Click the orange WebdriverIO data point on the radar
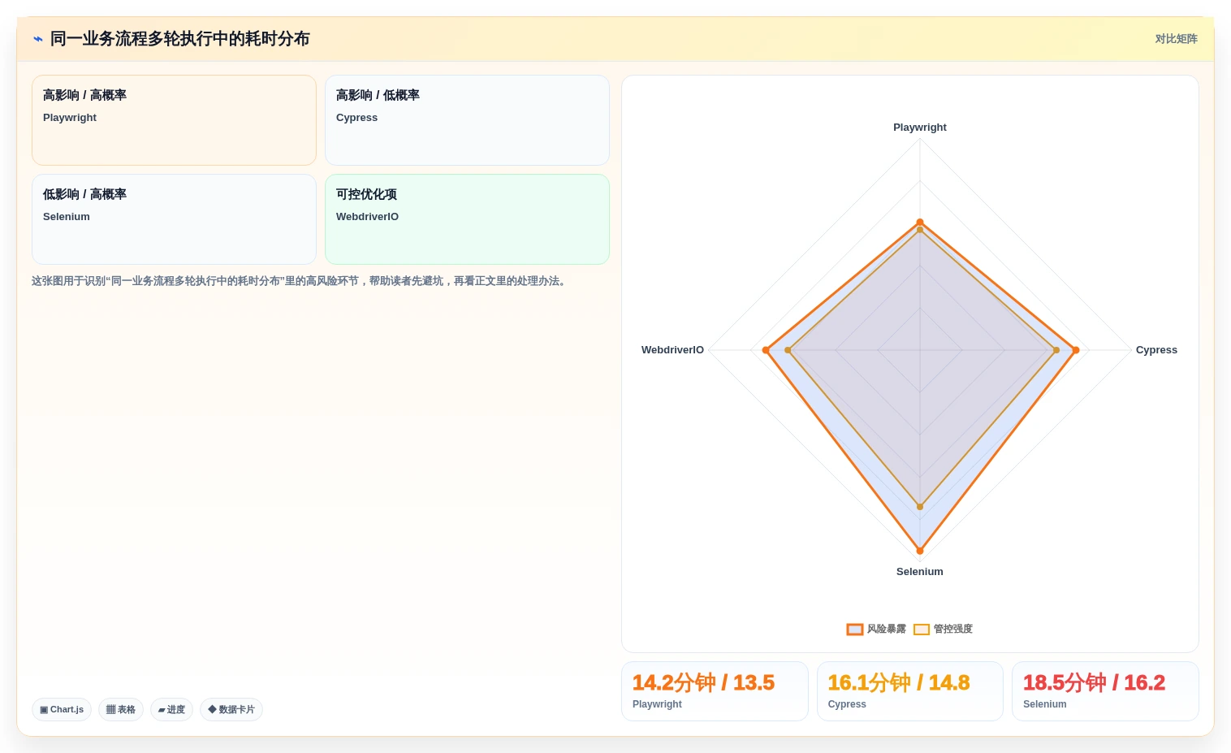The width and height of the screenshot is (1231, 753). (x=766, y=350)
